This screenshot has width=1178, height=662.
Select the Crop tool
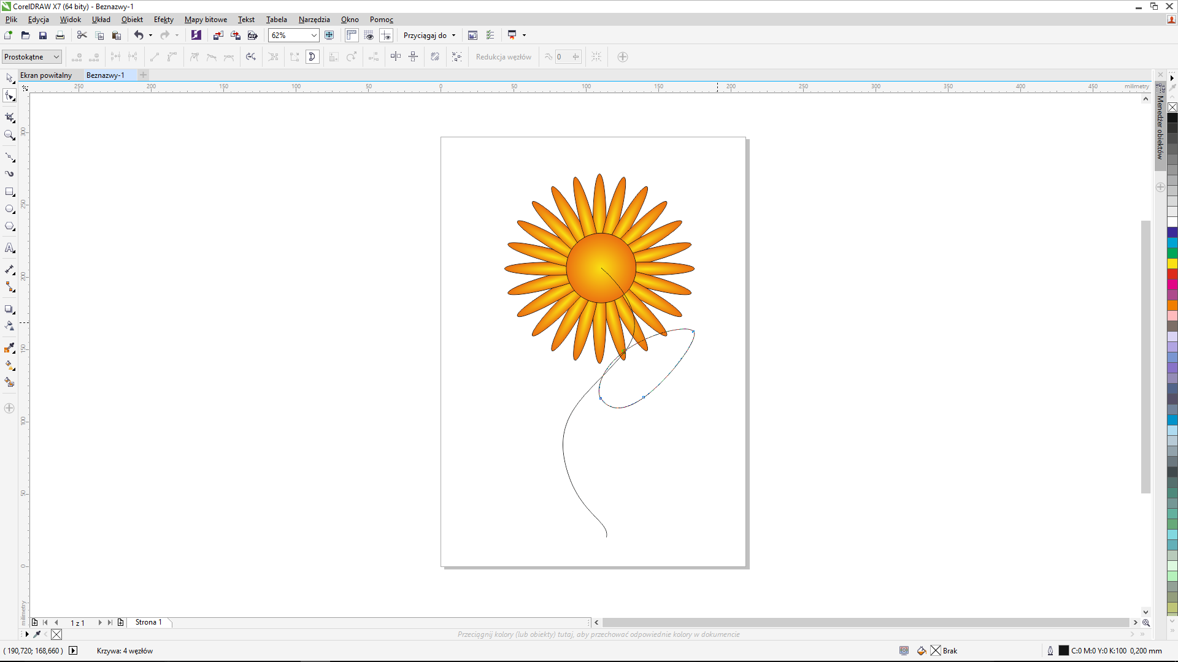pos(9,117)
